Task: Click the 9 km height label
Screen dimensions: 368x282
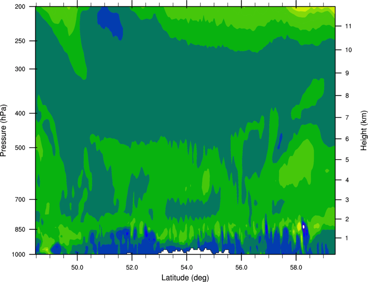Action: pos(347,73)
